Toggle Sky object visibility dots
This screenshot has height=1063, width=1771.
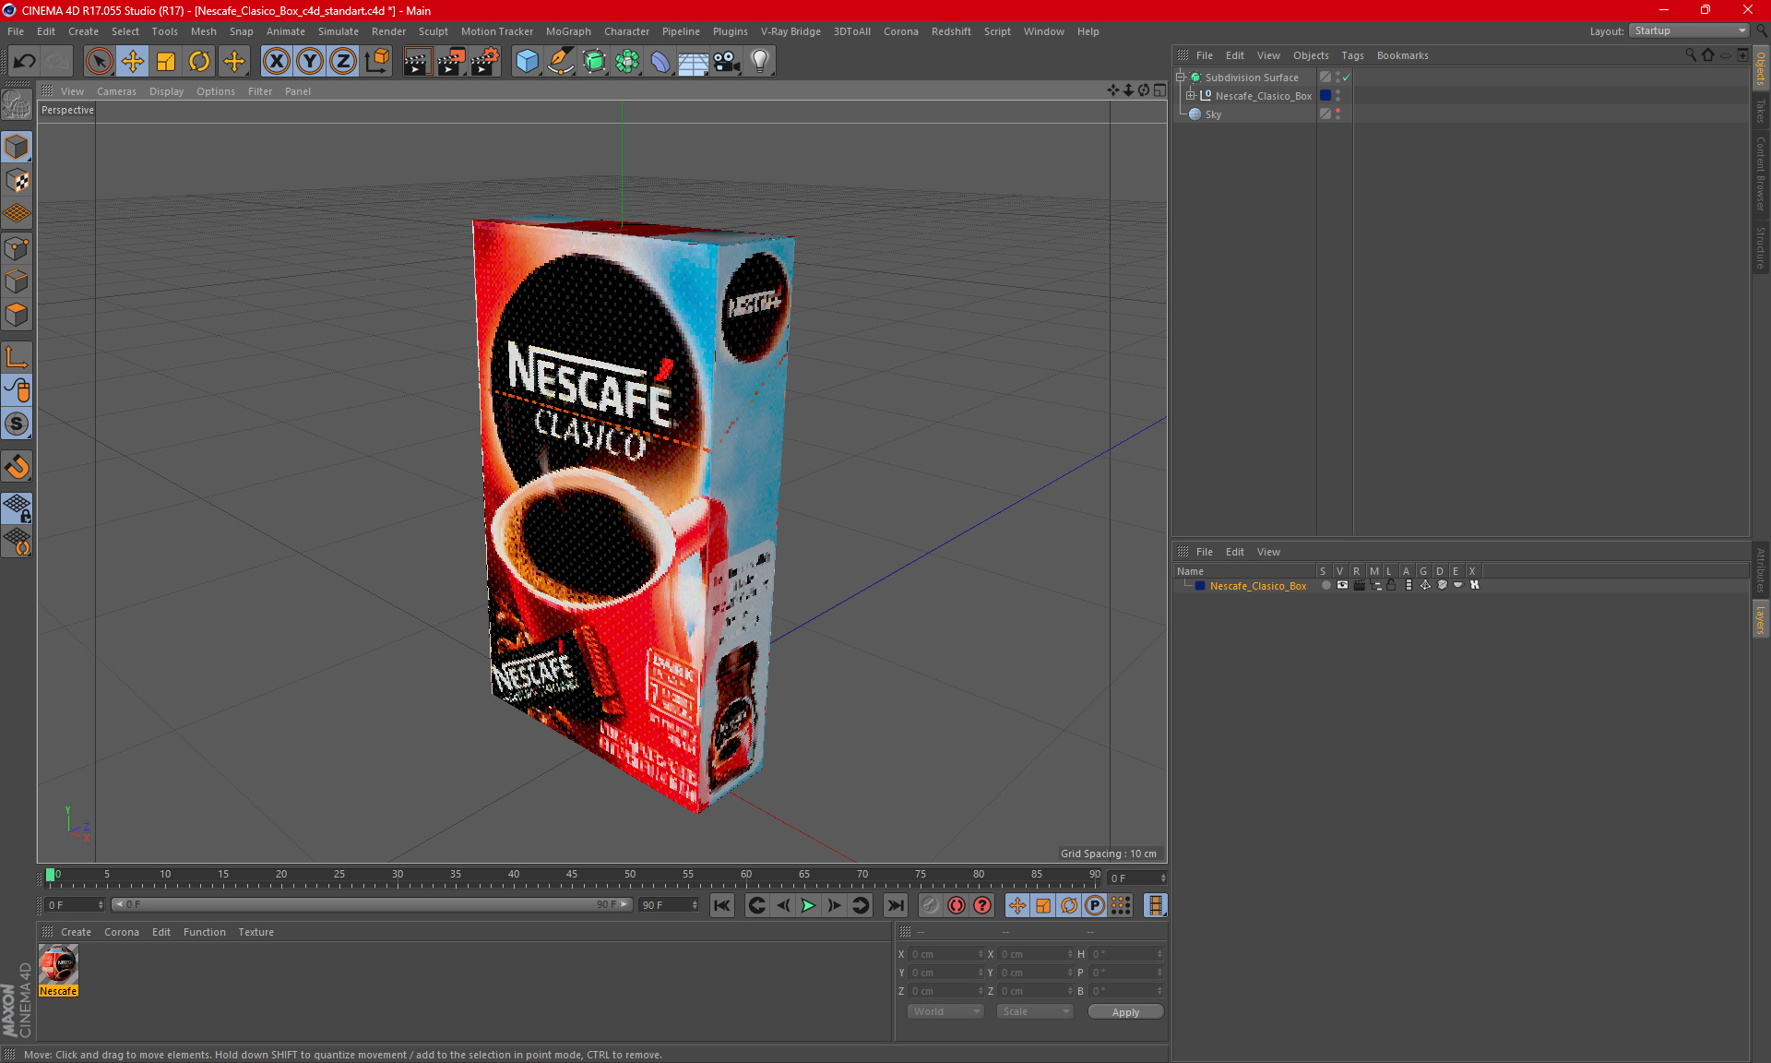point(1338,114)
